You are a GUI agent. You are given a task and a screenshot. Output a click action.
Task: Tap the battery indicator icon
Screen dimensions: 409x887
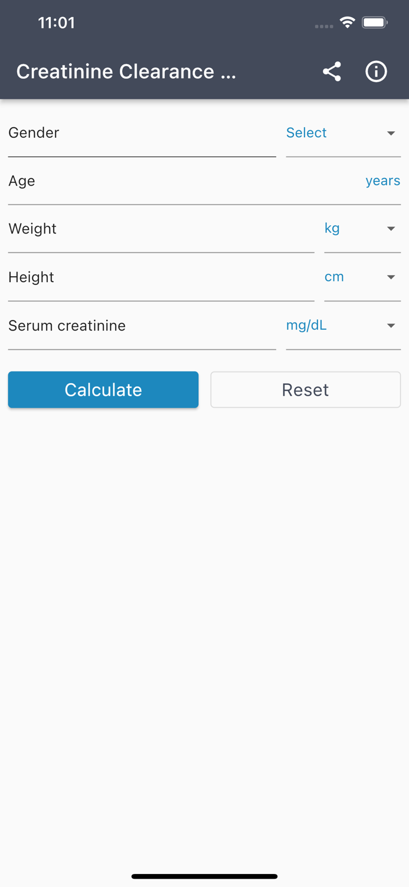click(374, 22)
